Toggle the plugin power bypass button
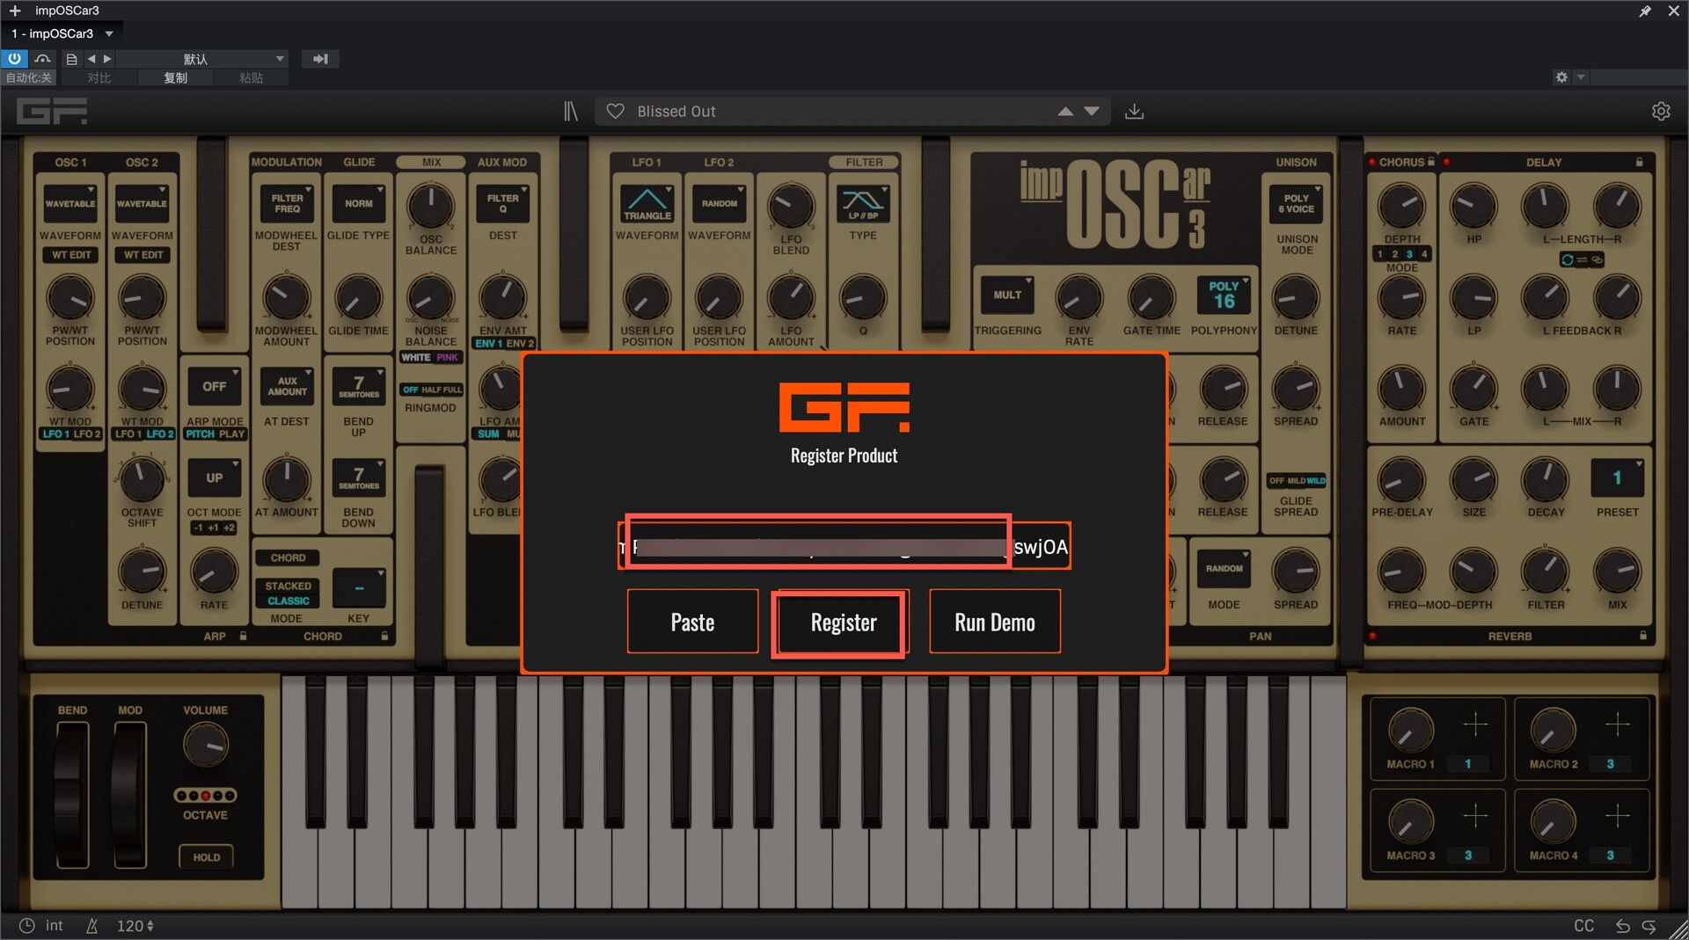The height and width of the screenshot is (940, 1689). [15, 59]
